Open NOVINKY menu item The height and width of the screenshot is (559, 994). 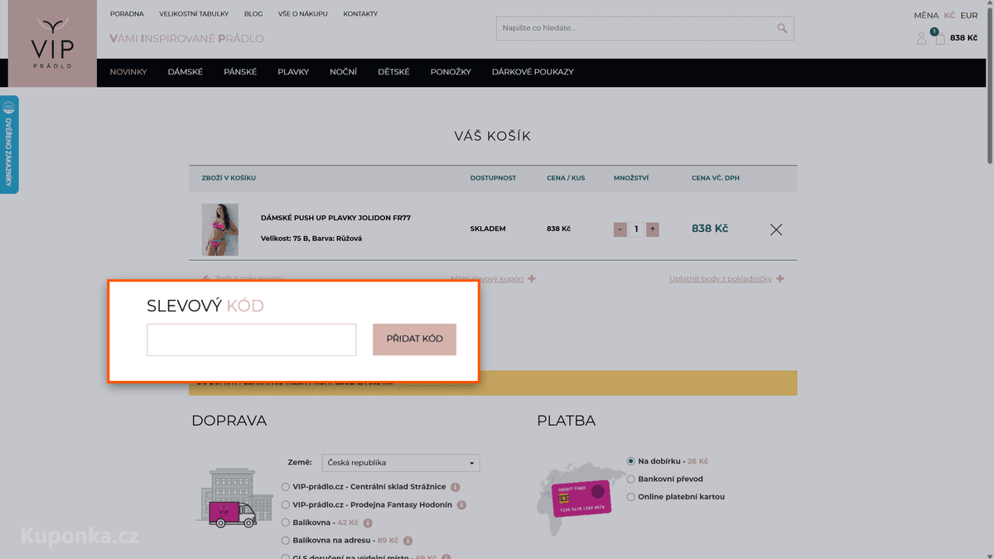128,72
